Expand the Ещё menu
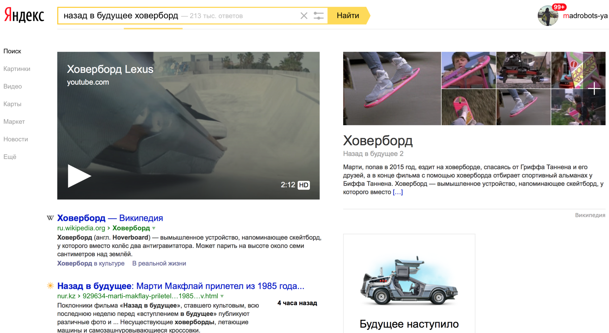This screenshot has width=609, height=333. [x=10, y=157]
